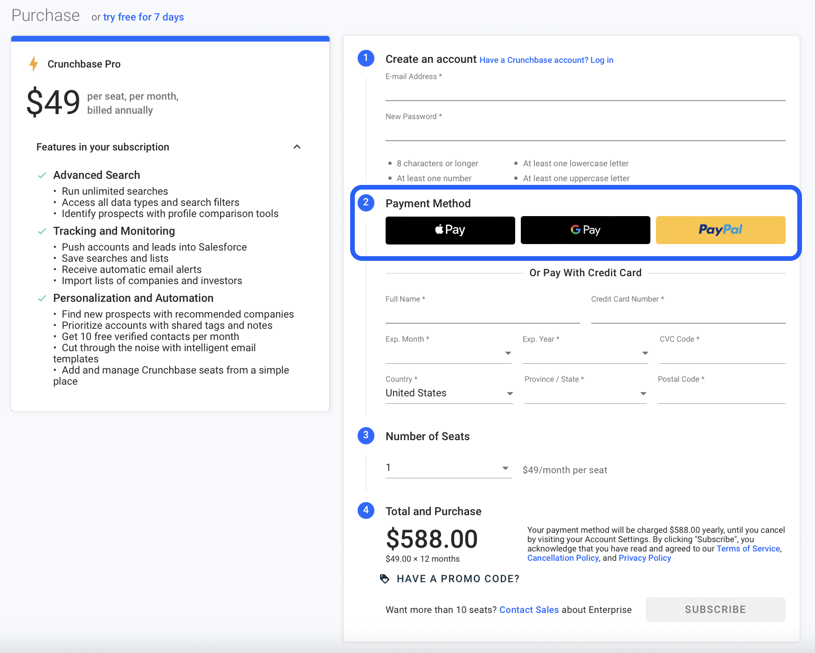Click the Subscribe button
The height and width of the screenshot is (653, 815).
(x=716, y=610)
